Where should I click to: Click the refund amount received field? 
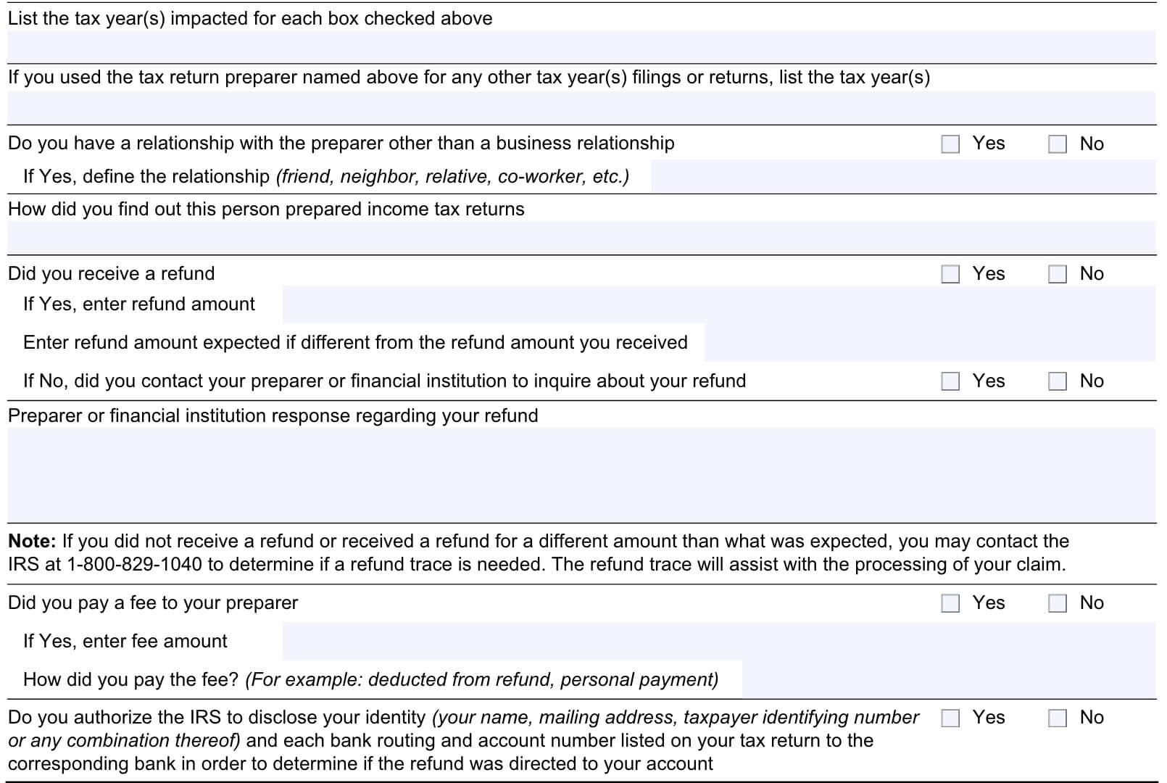(x=718, y=304)
